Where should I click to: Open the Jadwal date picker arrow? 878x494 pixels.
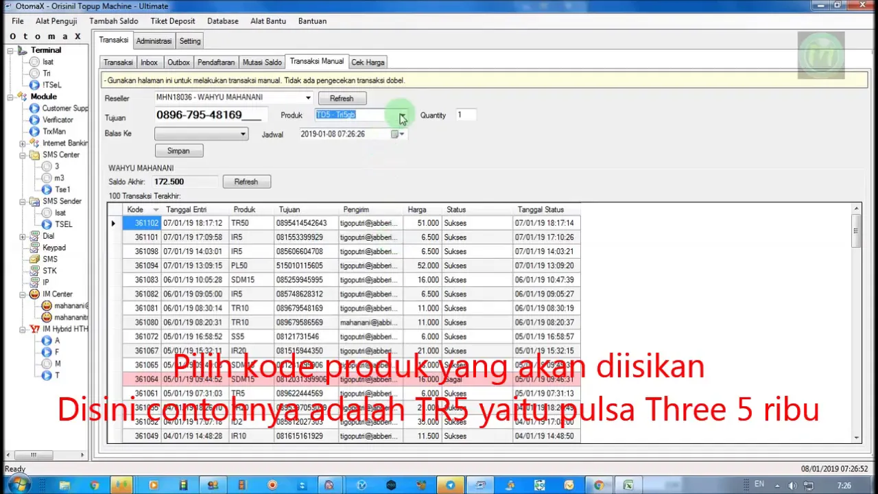click(402, 134)
